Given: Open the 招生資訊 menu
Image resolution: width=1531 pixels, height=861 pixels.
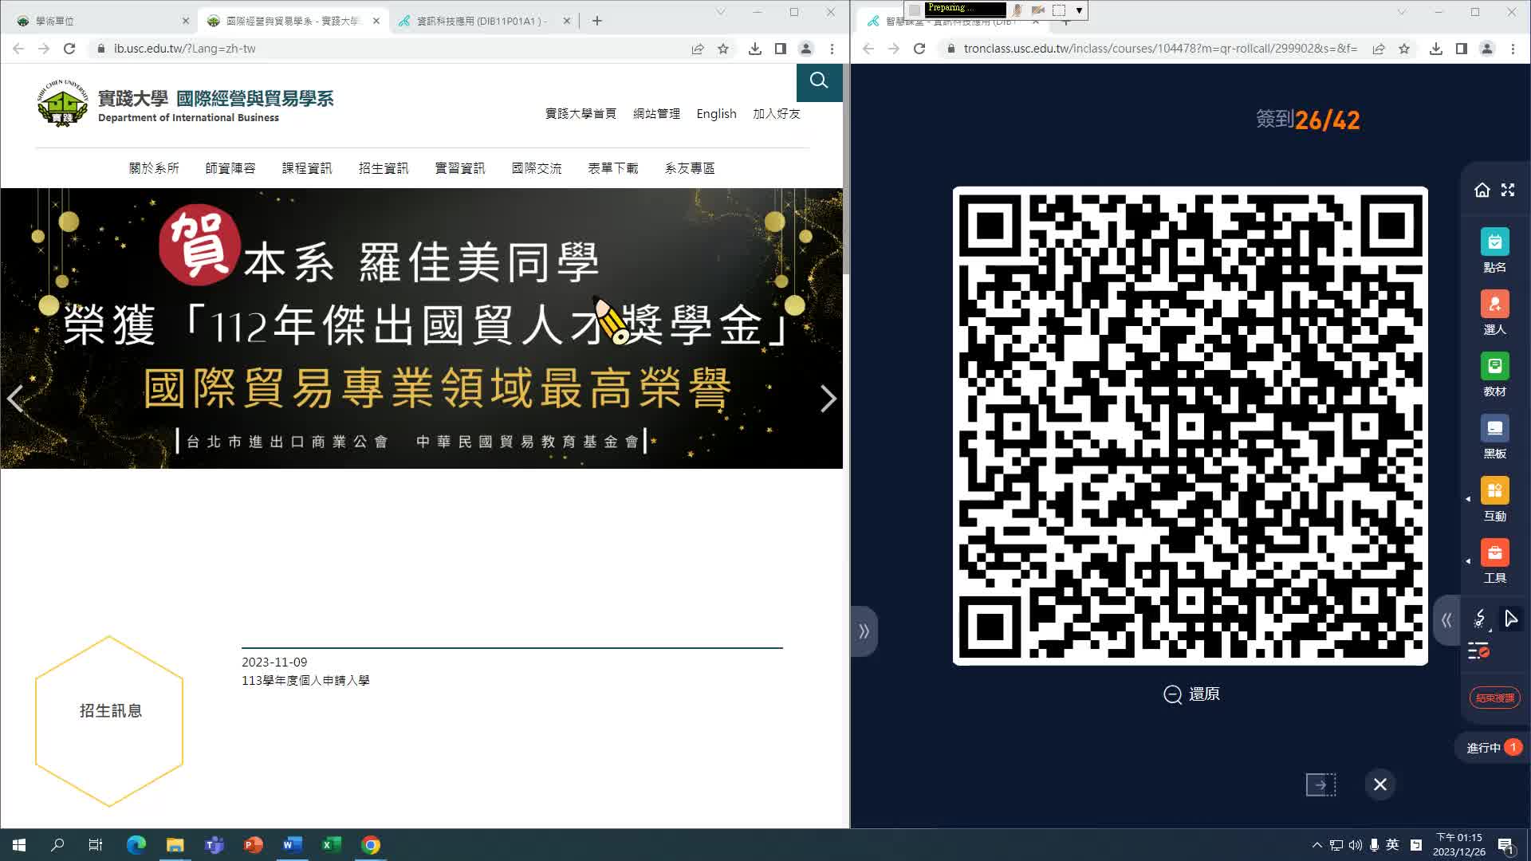Looking at the screenshot, I should point(384,168).
